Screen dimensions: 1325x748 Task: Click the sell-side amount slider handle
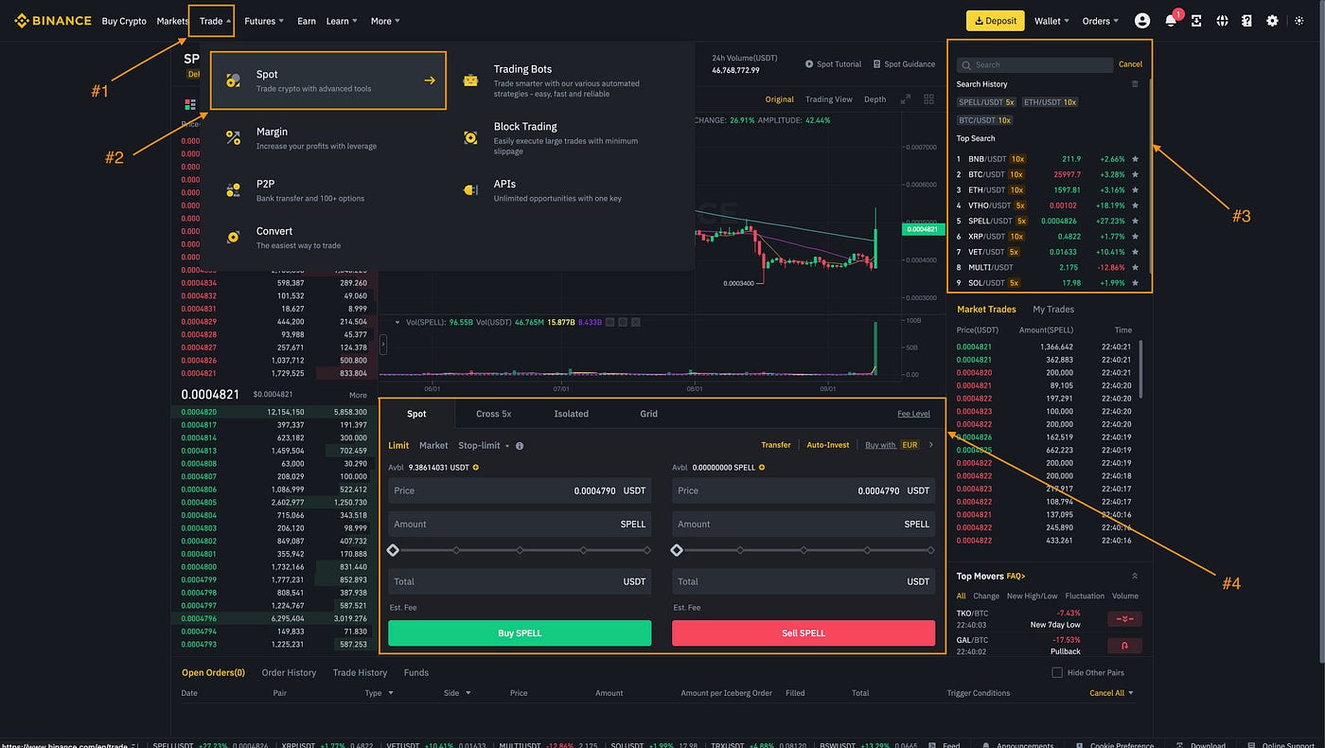[677, 550]
